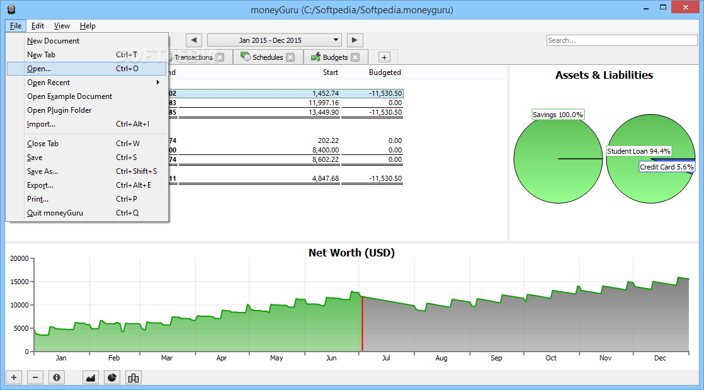704x390 pixels.
Task: Click the Schedules tab icon
Action: 245,57
